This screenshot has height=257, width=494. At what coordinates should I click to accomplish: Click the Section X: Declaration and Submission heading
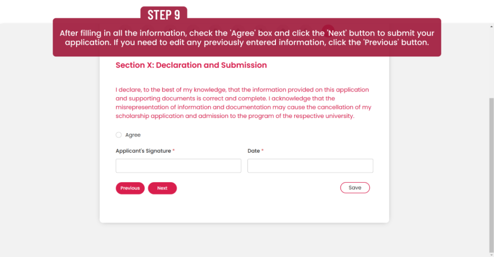pos(191,65)
